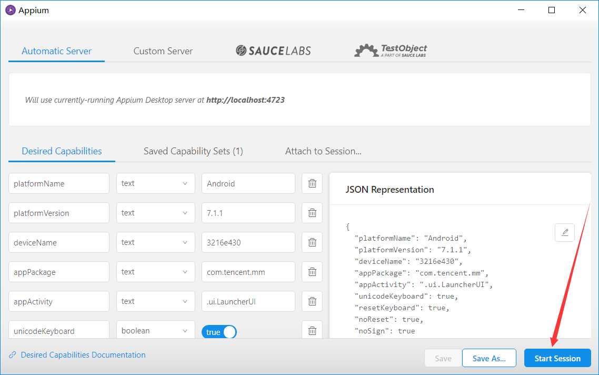Click the Appium logo icon in title bar
Image resolution: width=599 pixels, height=375 pixels.
tap(11, 11)
